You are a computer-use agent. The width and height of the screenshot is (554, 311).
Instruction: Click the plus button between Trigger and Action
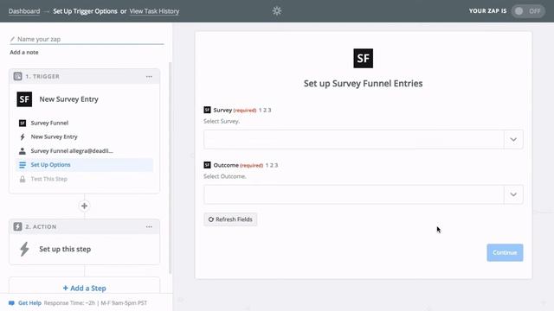pyautogui.click(x=84, y=206)
